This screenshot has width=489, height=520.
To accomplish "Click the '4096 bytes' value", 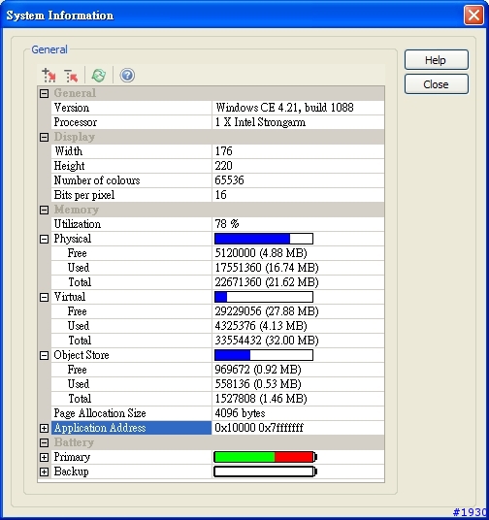I will pos(240,413).
